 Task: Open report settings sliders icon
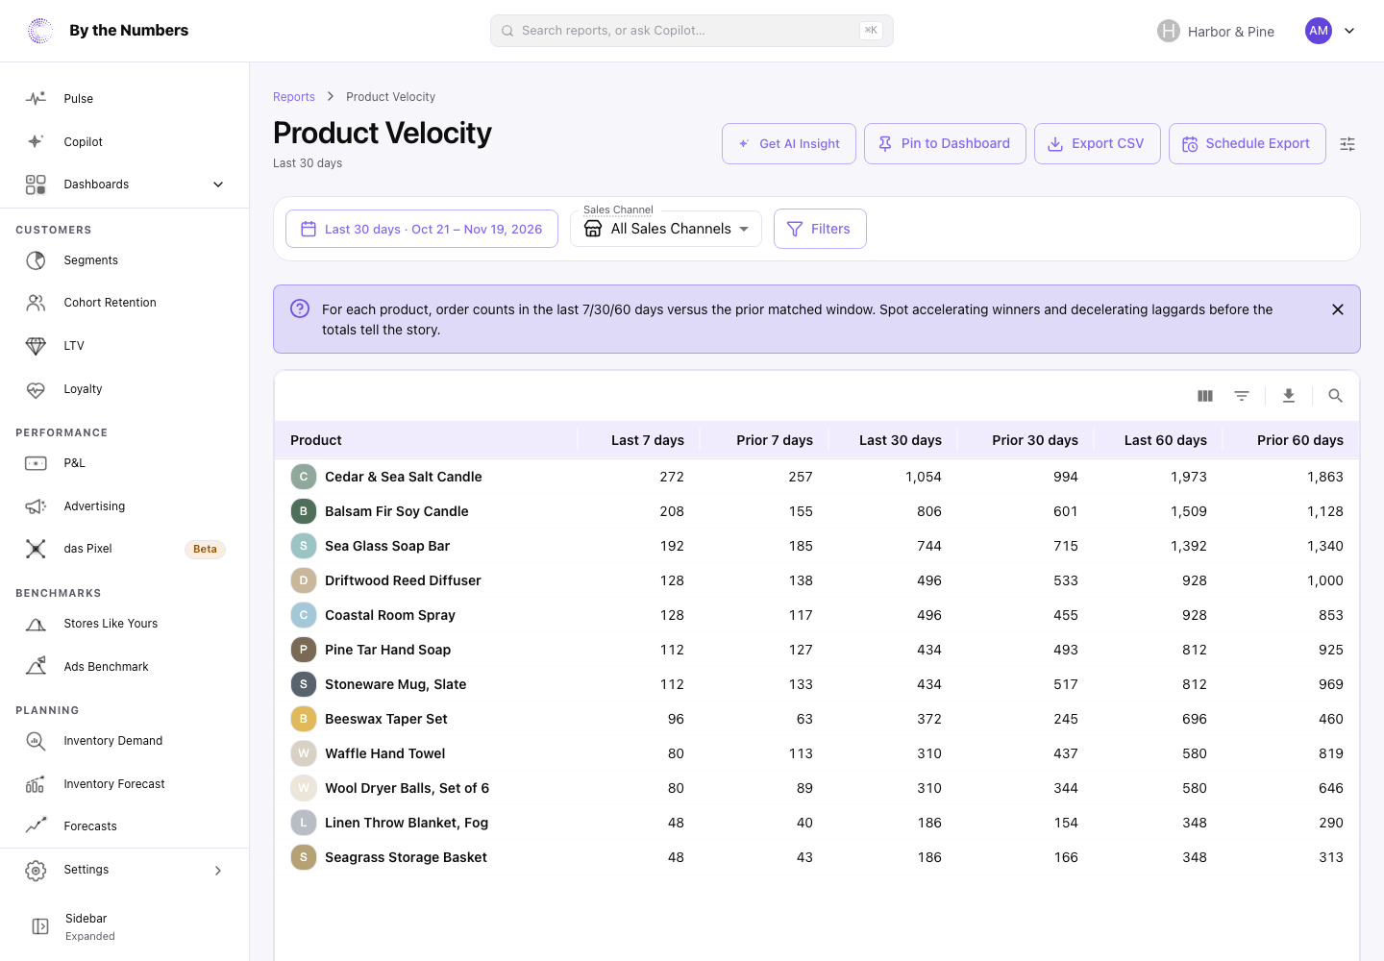(x=1347, y=144)
